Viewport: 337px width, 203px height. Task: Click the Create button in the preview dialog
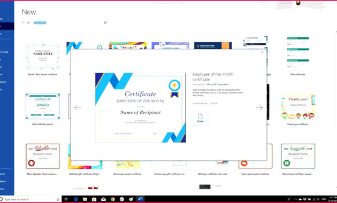pyautogui.click(x=200, y=118)
